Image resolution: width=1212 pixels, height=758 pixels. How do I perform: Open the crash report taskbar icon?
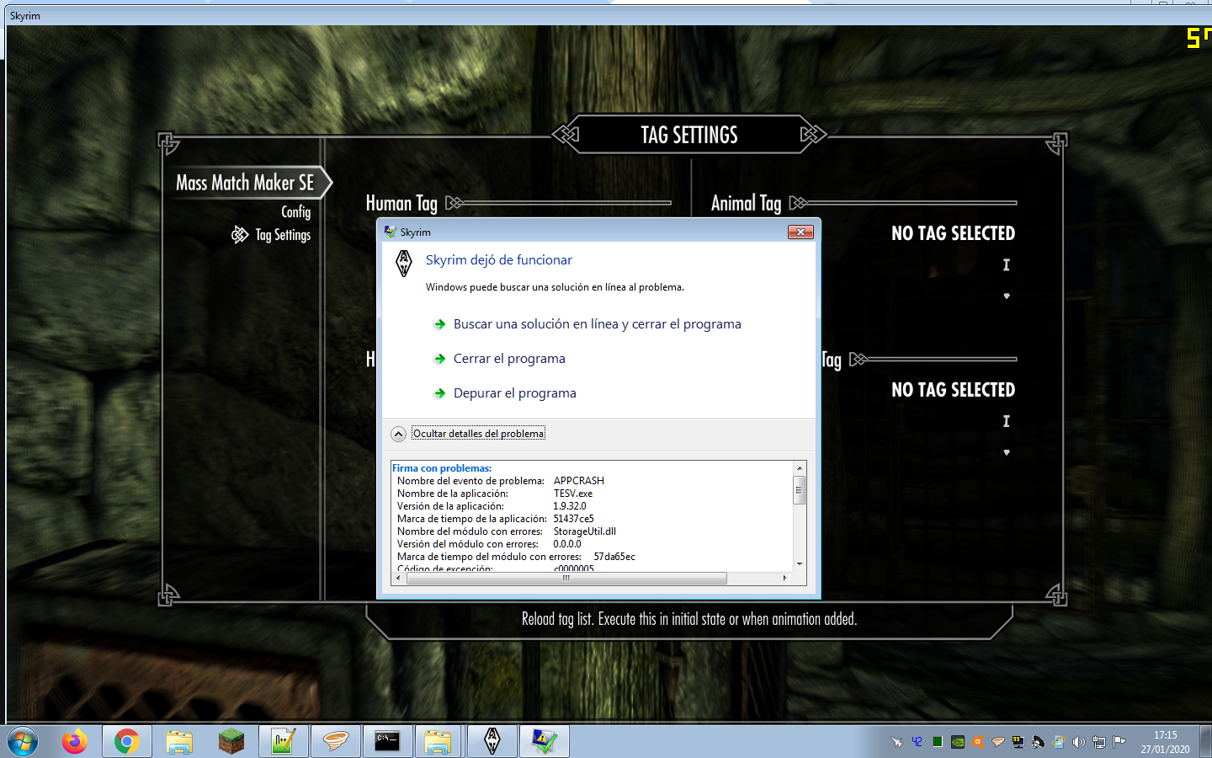[544, 742]
